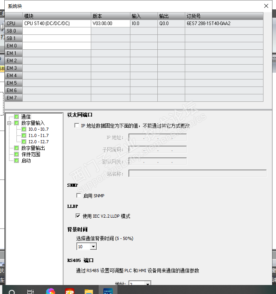
Task: Select the SB 1 row header
Action: coord(14,38)
